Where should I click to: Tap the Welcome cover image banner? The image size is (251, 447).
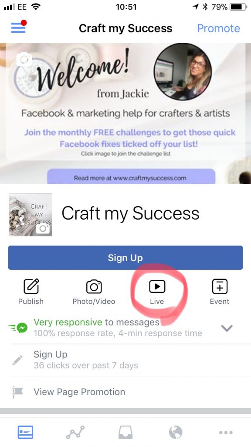click(125, 113)
